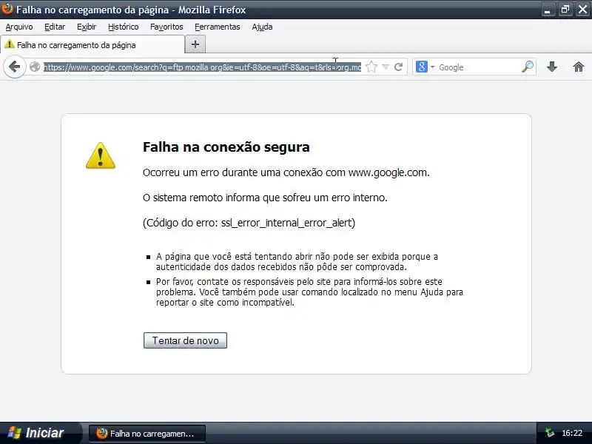Click the bullet text starting 'Por favor, contate'
The image size is (592, 444).
(x=309, y=292)
